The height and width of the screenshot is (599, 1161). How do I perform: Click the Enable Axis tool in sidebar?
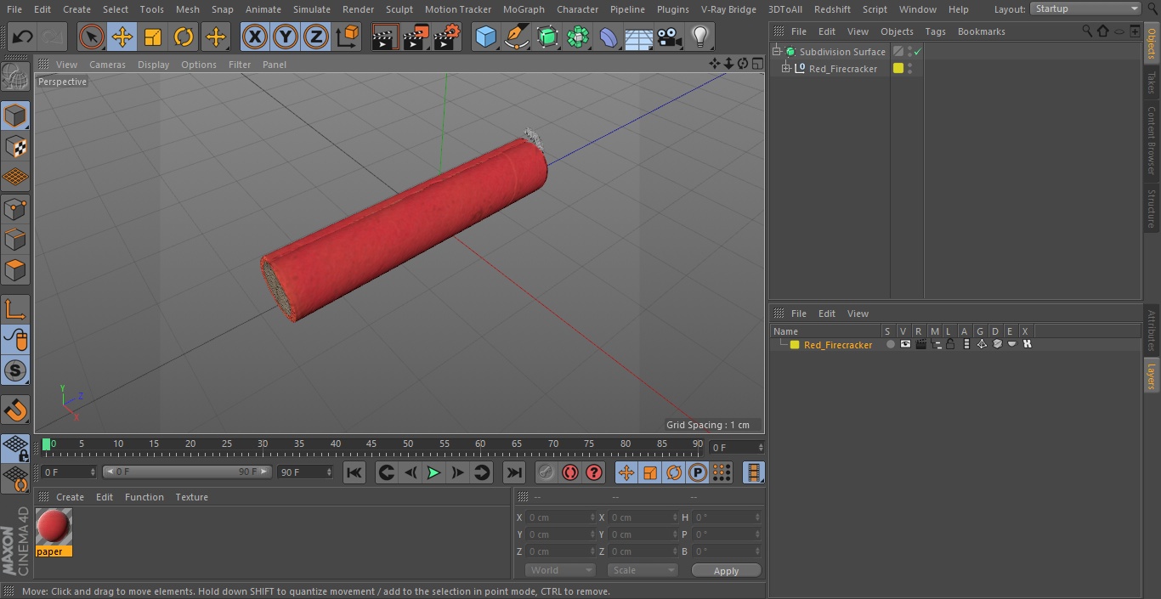tap(15, 308)
